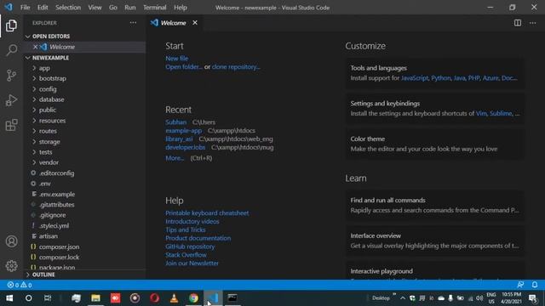Open the Windows Start menu
Viewport: 545px width, 306px height.
click(9, 298)
